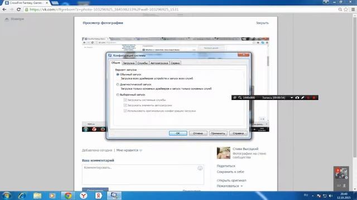This screenshot has width=357, height=200.
Task: Close the Конфигурация системы dialog
Action: [x=243, y=55]
